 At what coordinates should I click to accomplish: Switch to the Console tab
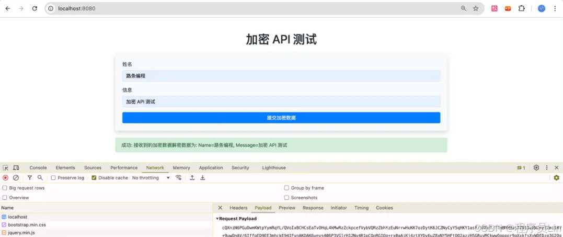click(x=38, y=168)
